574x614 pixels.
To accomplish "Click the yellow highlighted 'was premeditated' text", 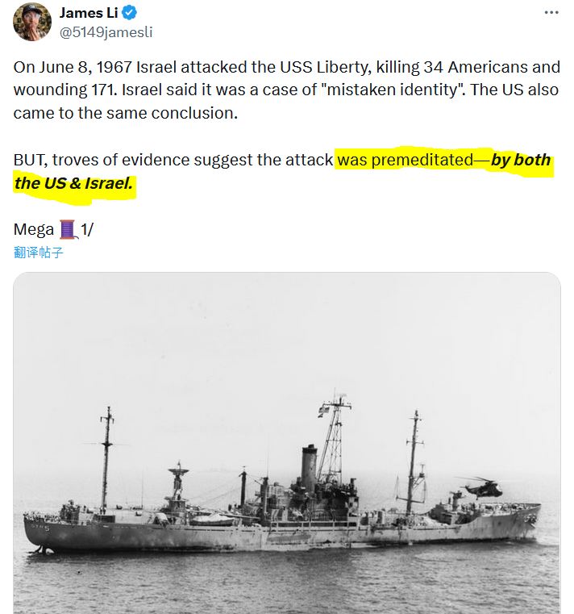I will pos(406,160).
